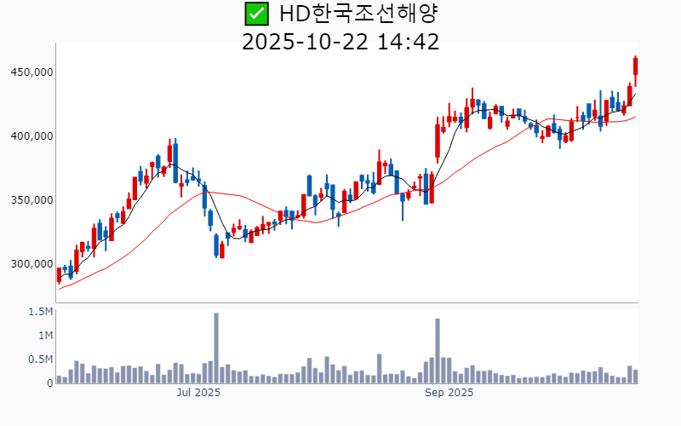Image resolution: width=681 pixels, height=426 pixels.
Task: Click the 1.5M volume axis label
Action: pyautogui.click(x=40, y=312)
